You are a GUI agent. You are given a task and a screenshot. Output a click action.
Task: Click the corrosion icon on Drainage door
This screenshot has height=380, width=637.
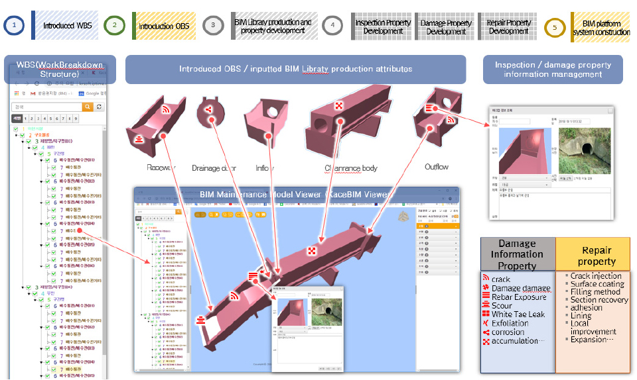point(208,109)
